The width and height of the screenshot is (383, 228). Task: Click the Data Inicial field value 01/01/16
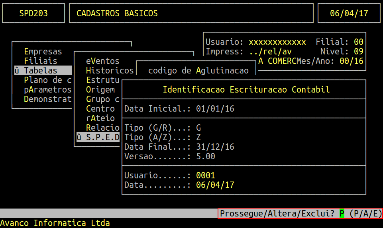point(215,109)
